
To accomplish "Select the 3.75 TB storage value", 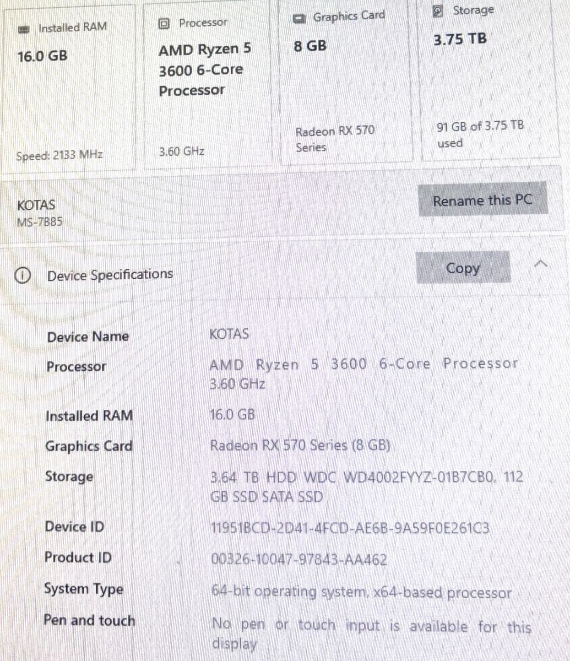I will pyautogui.click(x=460, y=40).
